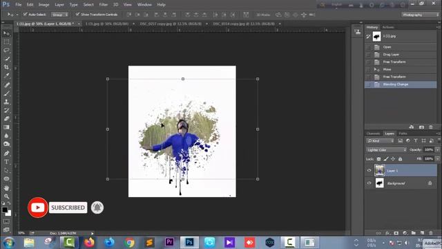The height and width of the screenshot is (249, 442).
Task: Delete current state in History panel
Action: (430, 127)
